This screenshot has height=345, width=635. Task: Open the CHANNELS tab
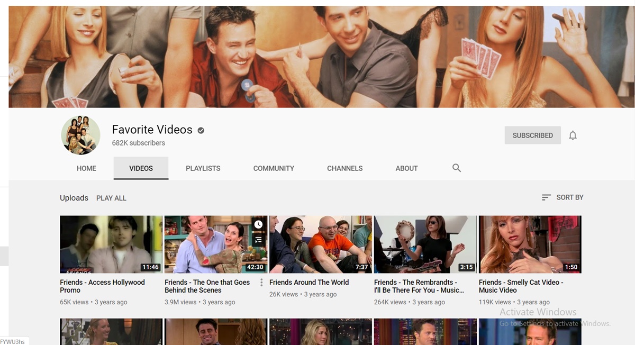click(x=344, y=168)
